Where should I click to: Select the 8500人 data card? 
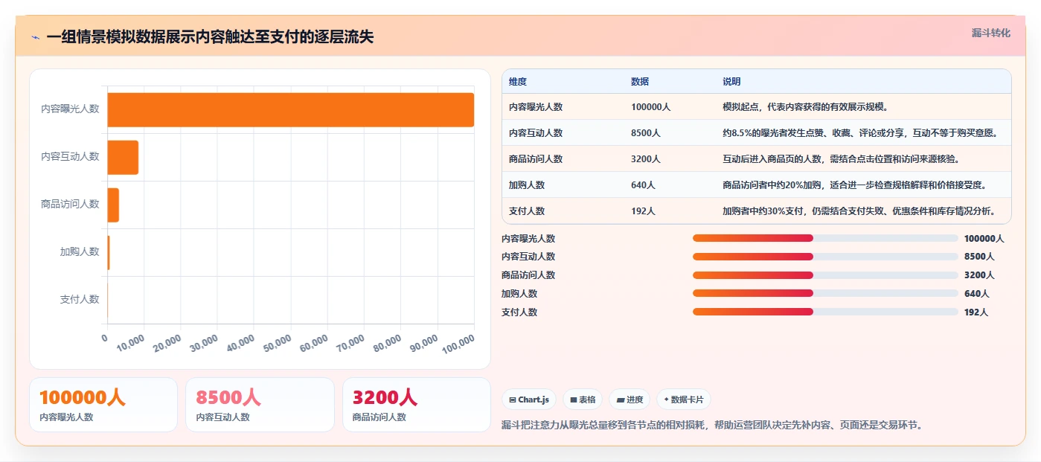[260, 405]
